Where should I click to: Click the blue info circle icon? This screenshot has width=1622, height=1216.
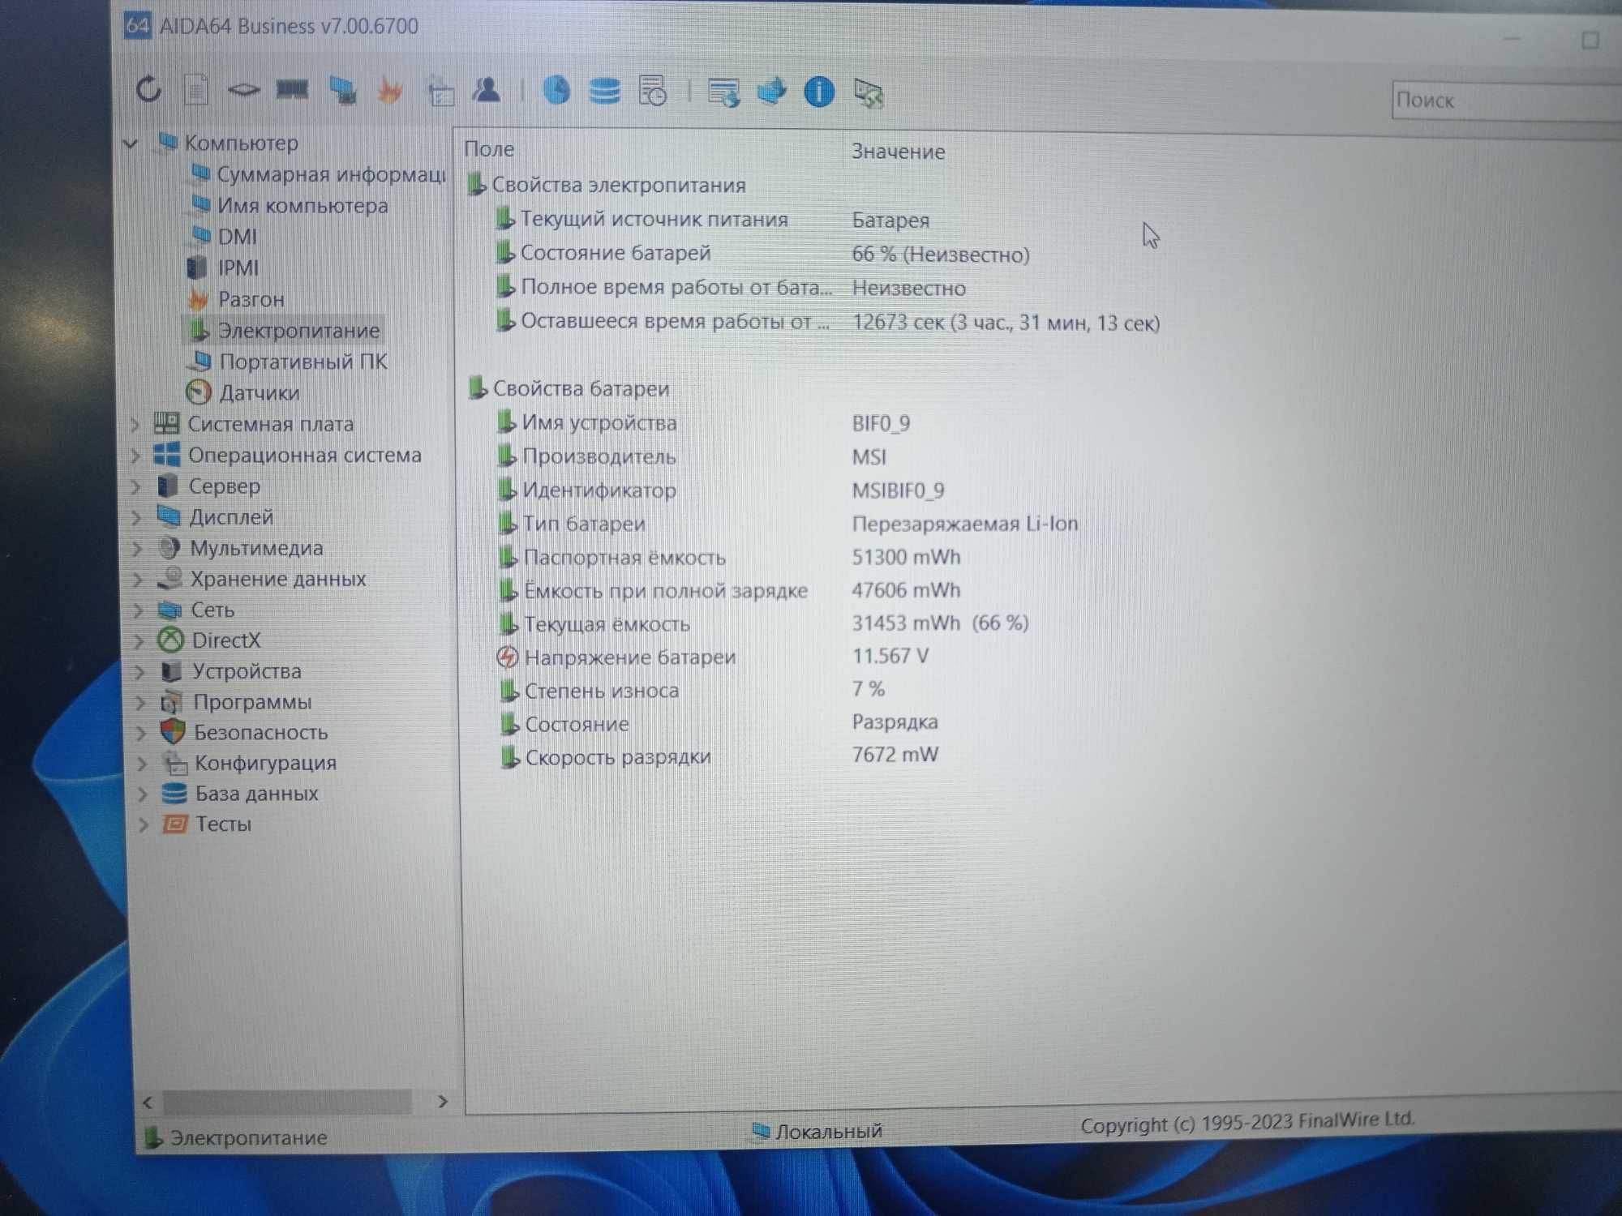tap(819, 92)
